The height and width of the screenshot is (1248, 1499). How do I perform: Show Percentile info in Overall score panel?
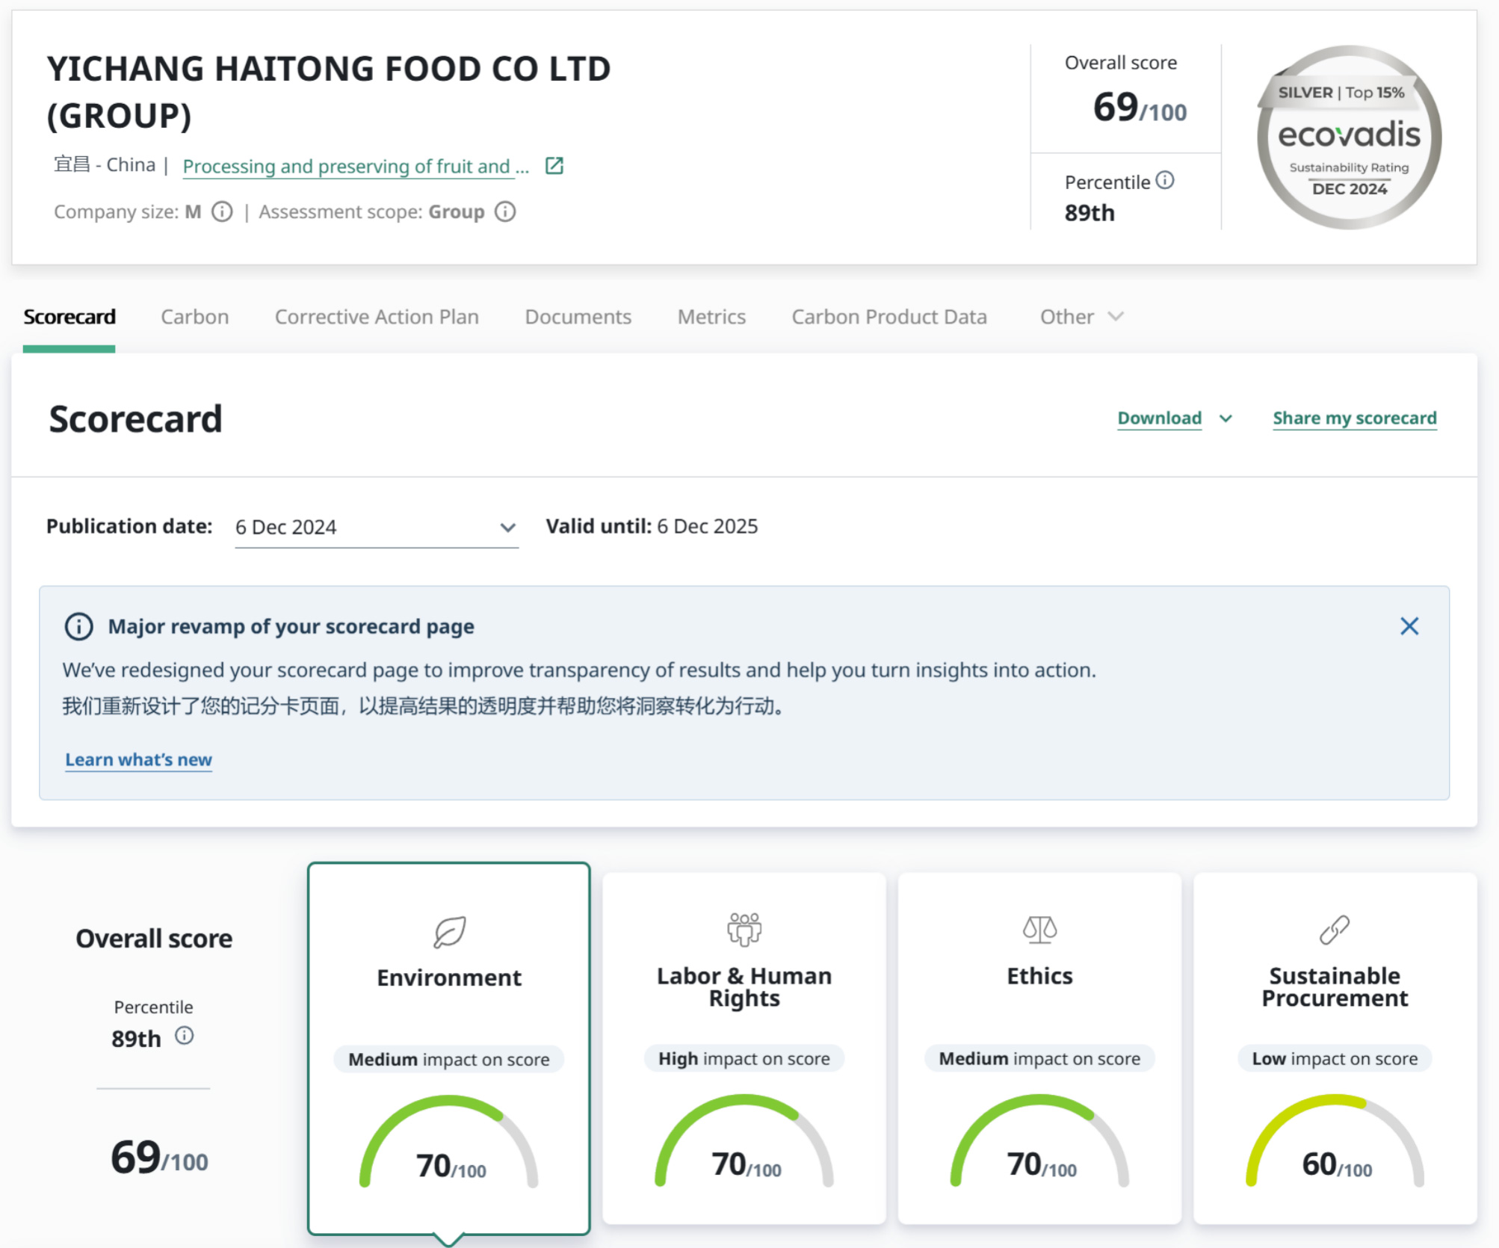pos(185,1035)
